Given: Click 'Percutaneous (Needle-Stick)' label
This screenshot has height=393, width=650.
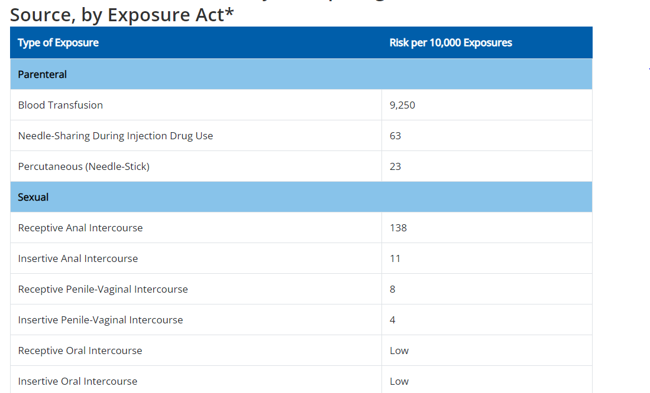Looking at the screenshot, I should click(84, 166).
